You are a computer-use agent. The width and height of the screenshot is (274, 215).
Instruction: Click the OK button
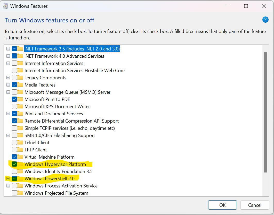222,205
